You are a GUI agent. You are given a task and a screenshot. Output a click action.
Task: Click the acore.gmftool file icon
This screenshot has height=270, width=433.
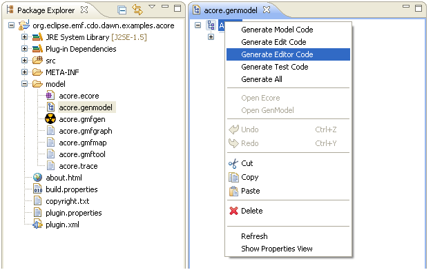click(x=50, y=154)
